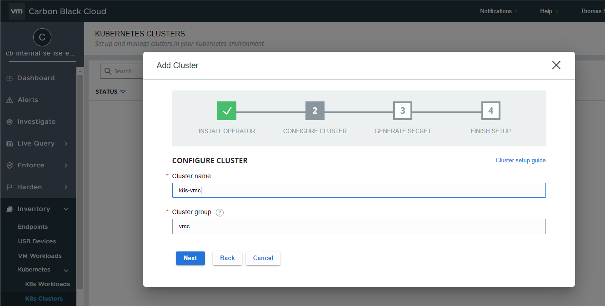Click the Carbon Black Cloud title

[67, 11]
